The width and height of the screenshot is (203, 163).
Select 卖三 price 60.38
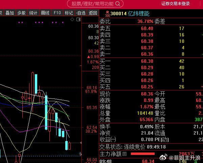(147, 41)
